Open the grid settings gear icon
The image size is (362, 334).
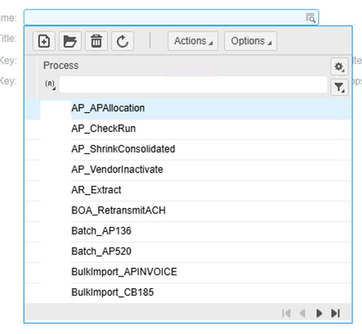coord(339,67)
